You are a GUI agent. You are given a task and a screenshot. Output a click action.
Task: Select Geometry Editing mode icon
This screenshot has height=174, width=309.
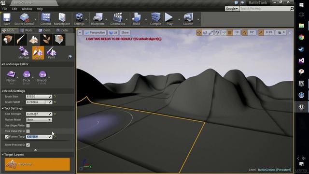click(59, 40)
